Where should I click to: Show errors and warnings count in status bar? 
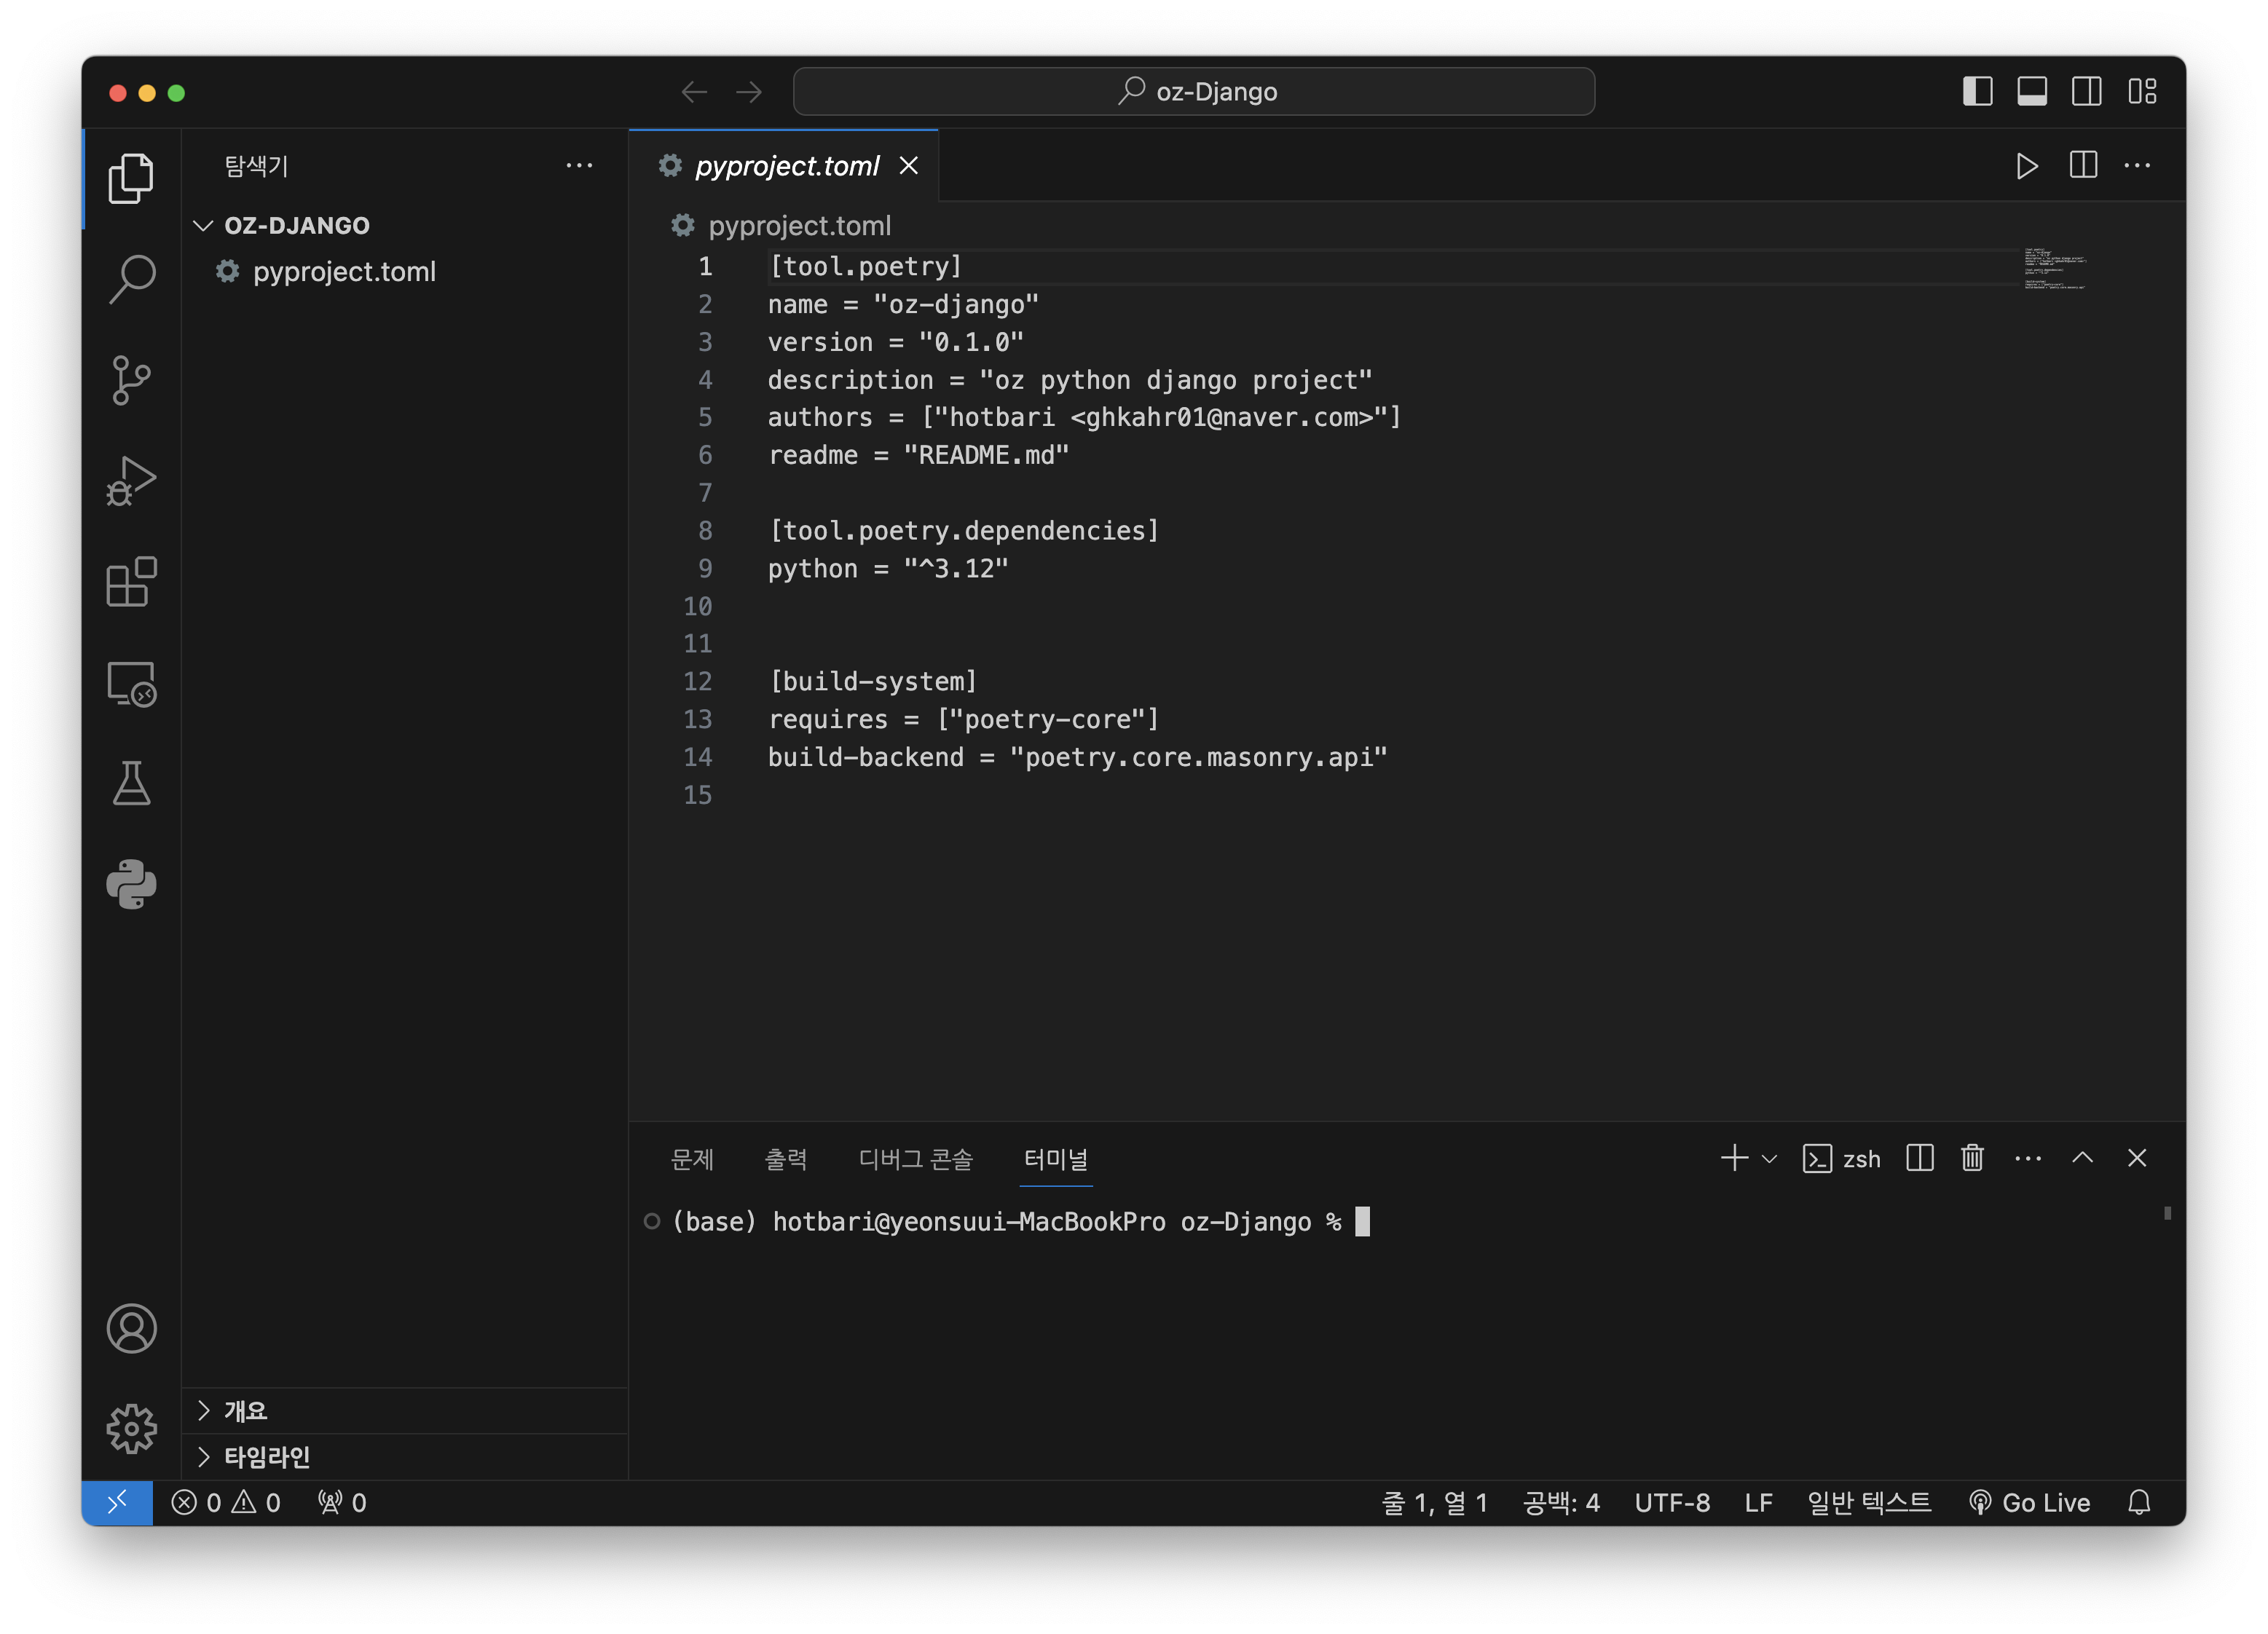tap(226, 1502)
